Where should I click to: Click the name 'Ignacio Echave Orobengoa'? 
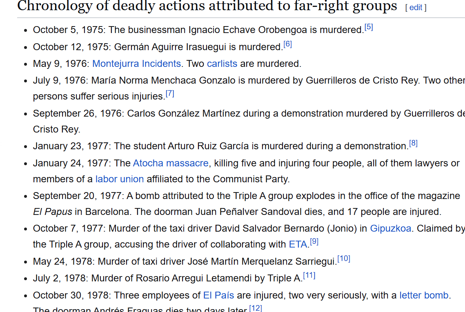(x=248, y=30)
